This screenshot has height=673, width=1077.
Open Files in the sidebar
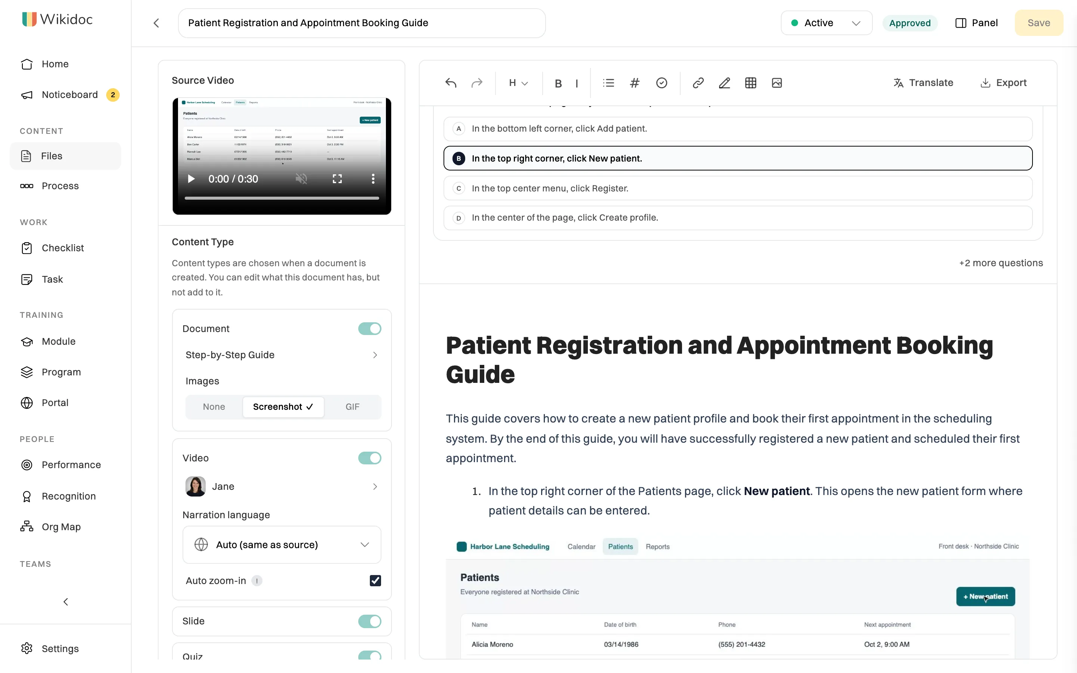(65, 156)
